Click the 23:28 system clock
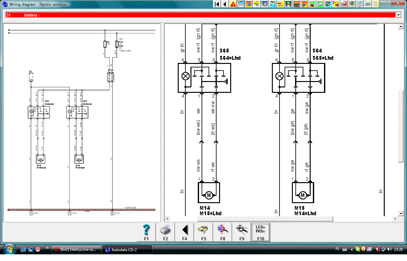The image size is (407, 261). [x=398, y=250]
